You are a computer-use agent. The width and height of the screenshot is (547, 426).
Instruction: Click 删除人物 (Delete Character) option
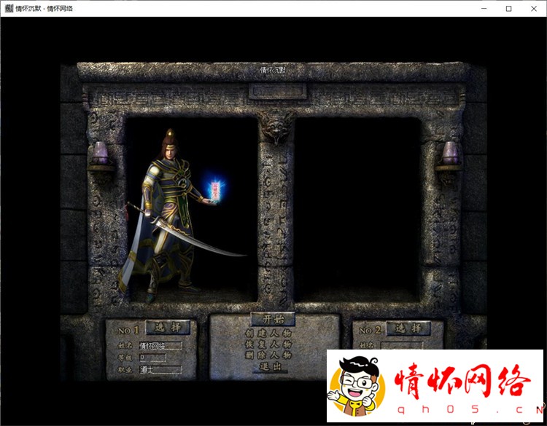tap(268, 355)
